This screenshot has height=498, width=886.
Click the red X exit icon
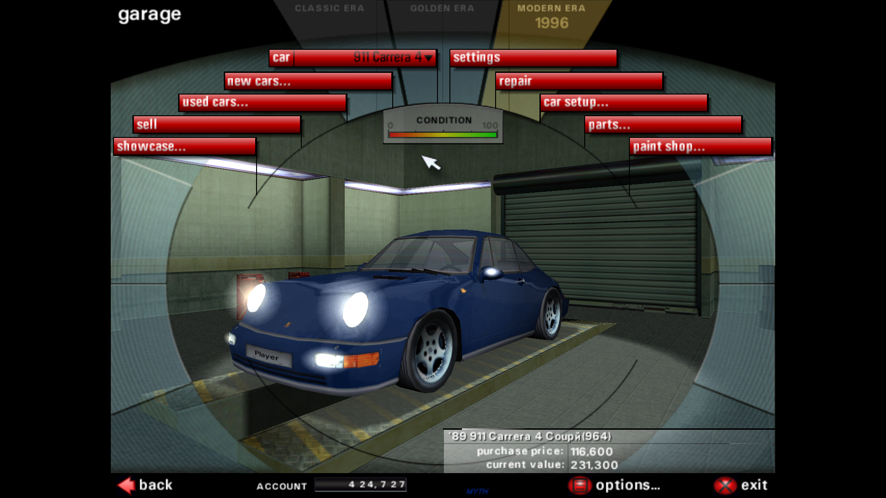click(x=725, y=485)
